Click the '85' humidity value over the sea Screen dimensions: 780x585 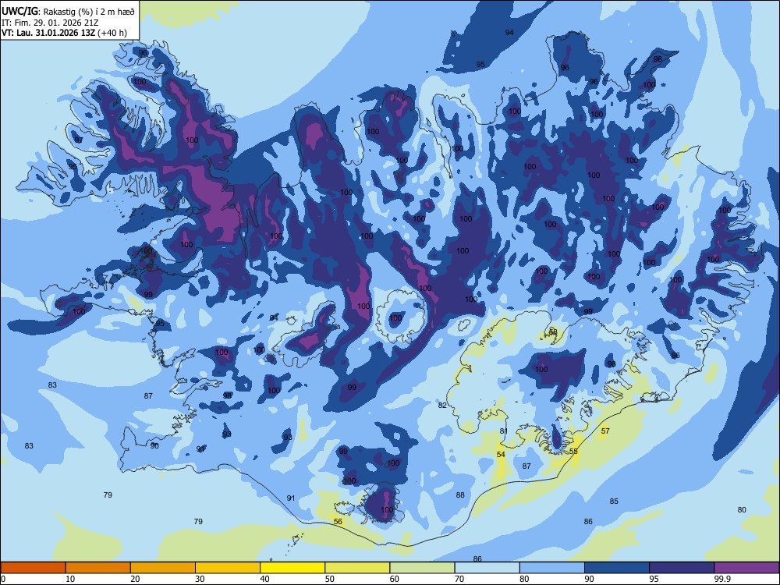(x=614, y=501)
